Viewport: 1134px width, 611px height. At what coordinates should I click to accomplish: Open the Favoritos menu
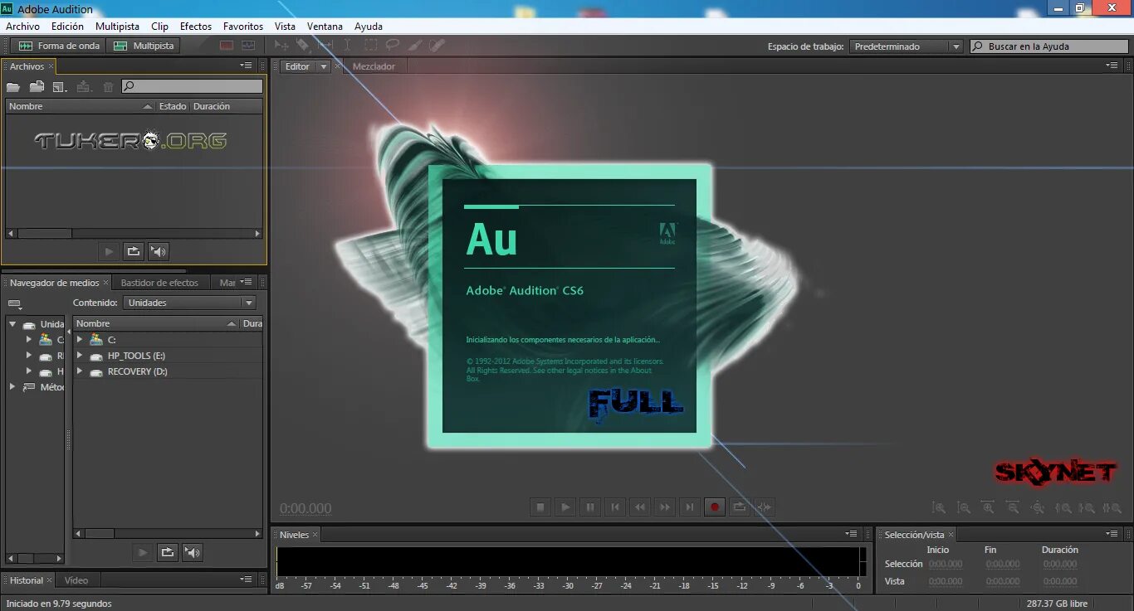[243, 27]
